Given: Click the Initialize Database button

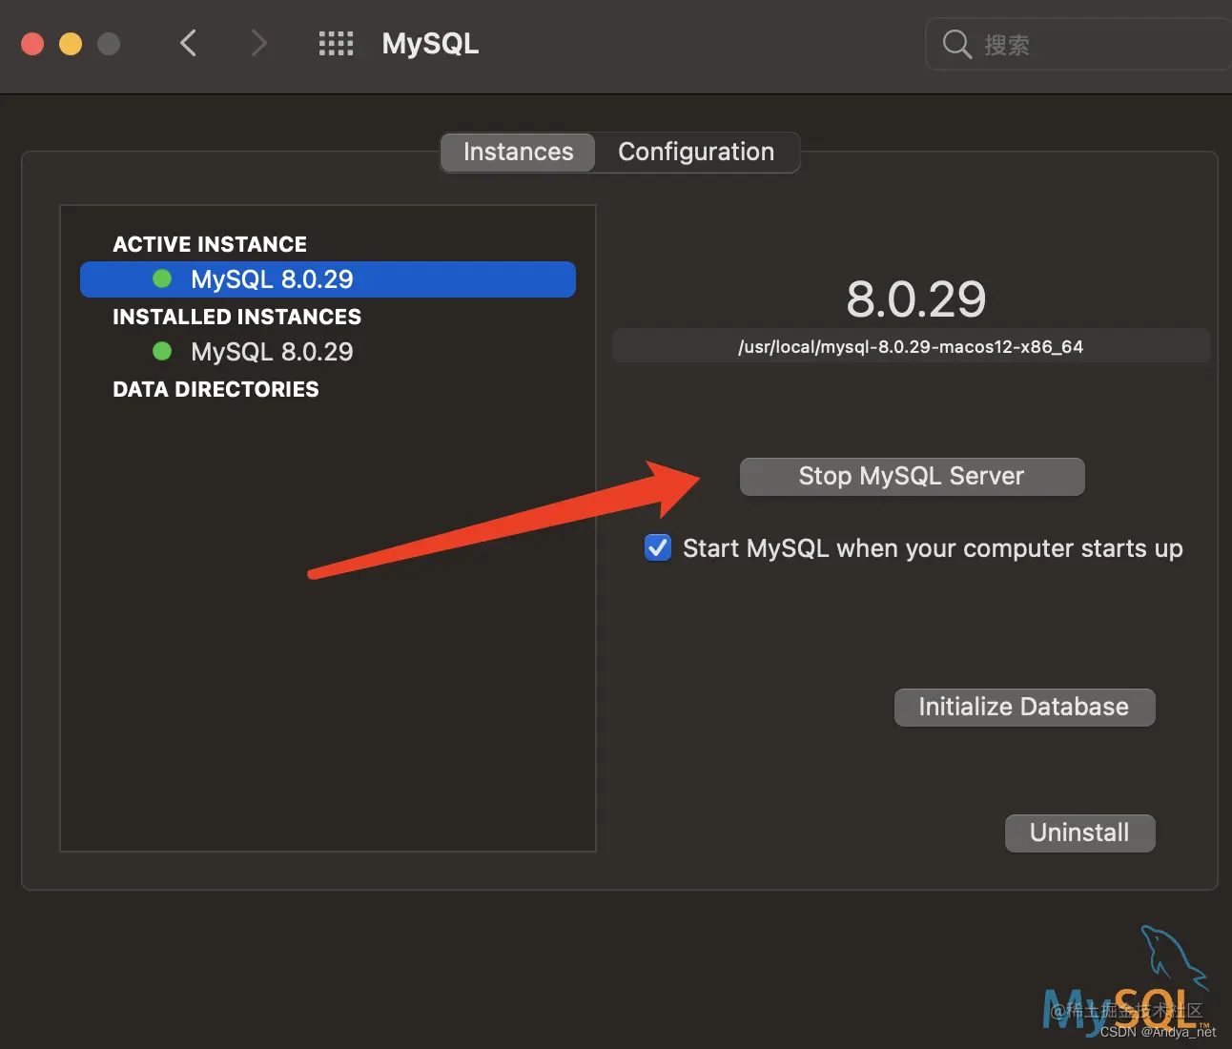Looking at the screenshot, I should pyautogui.click(x=1024, y=708).
